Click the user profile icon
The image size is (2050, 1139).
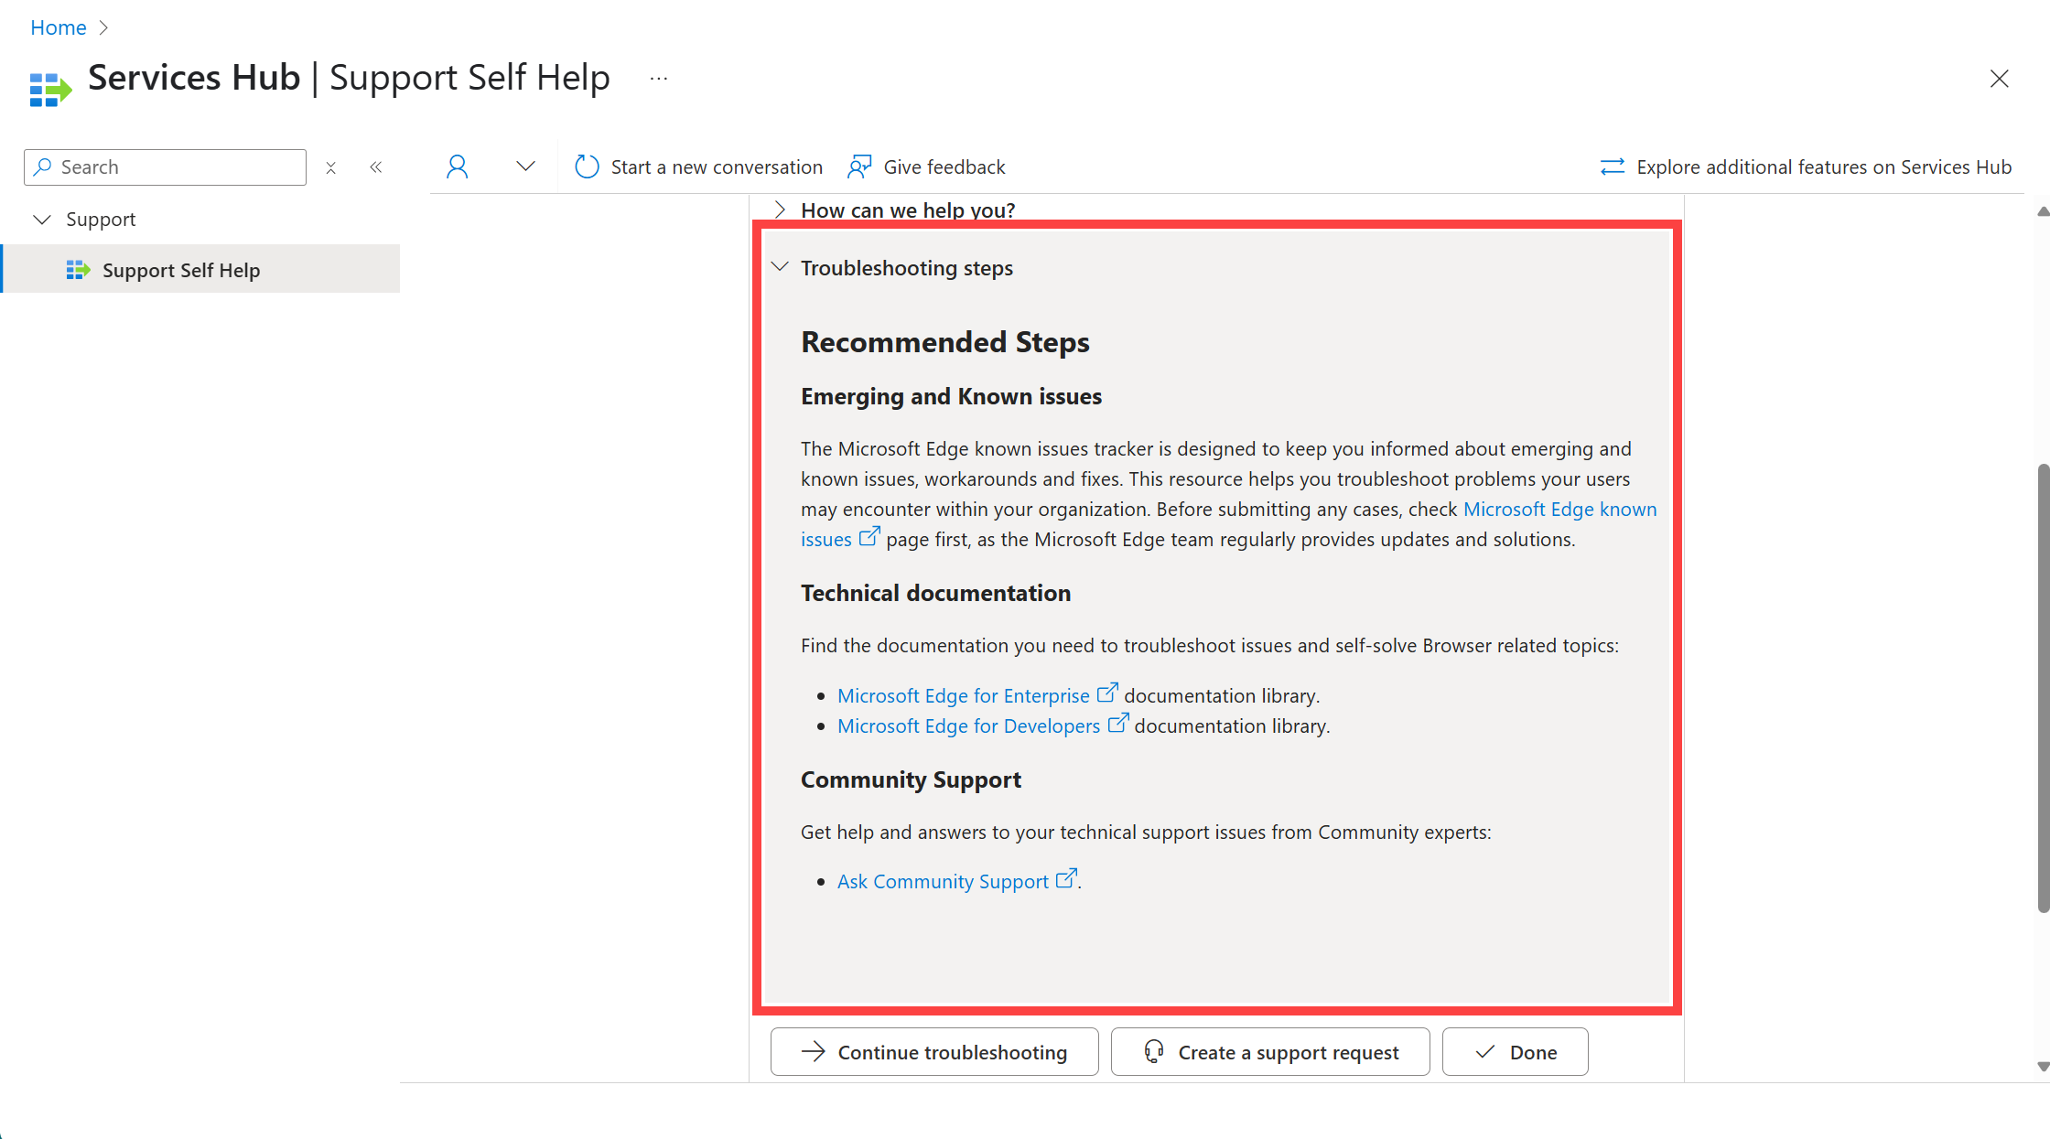[x=455, y=166]
